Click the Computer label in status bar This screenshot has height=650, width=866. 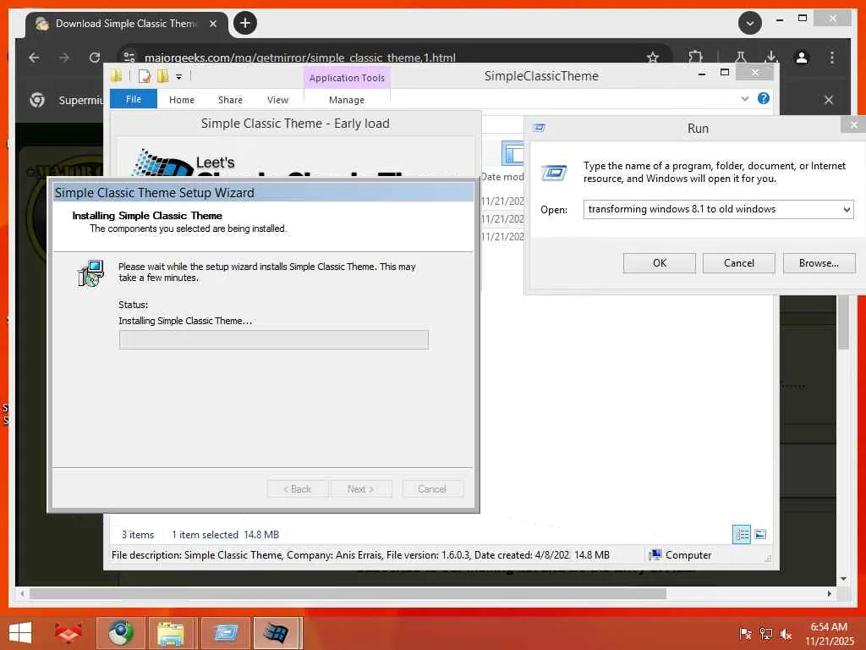pyautogui.click(x=688, y=555)
